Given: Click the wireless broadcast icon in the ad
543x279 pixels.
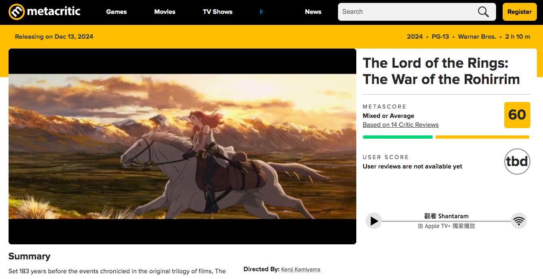Looking at the screenshot, I should 519,221.
